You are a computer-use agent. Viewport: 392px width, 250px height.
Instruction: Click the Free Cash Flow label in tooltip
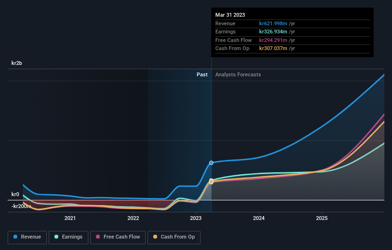[x=233, y=40]
